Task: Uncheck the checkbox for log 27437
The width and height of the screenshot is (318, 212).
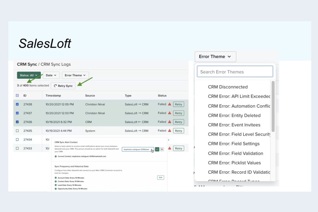Action: 17,113
